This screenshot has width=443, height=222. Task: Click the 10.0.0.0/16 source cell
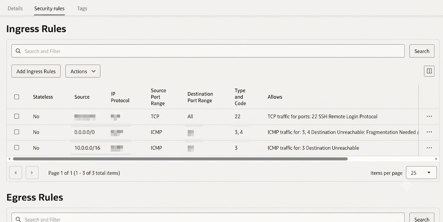coord(87,148)
